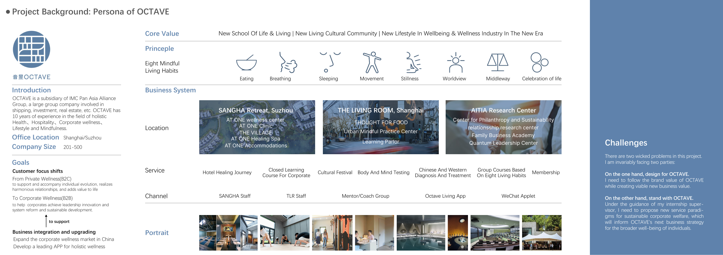Screen dimensions: 723x255
Task: Click the upward arrow beside 'to support'
Action: (46, 221)
